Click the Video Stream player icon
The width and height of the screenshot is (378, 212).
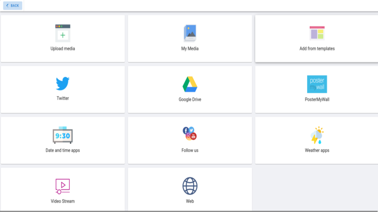[63, 186]
